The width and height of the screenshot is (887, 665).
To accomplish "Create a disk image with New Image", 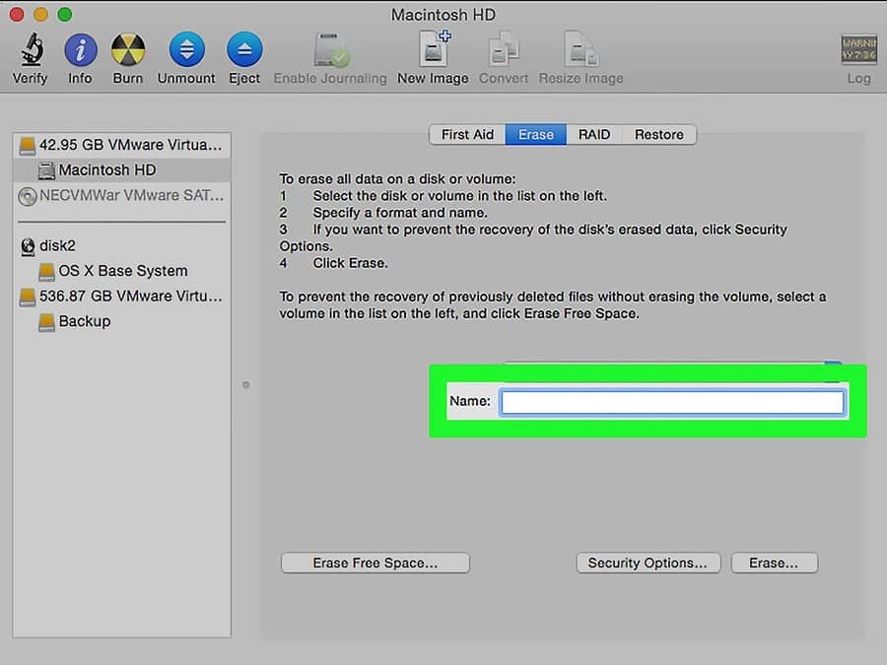I will [434, 48].
